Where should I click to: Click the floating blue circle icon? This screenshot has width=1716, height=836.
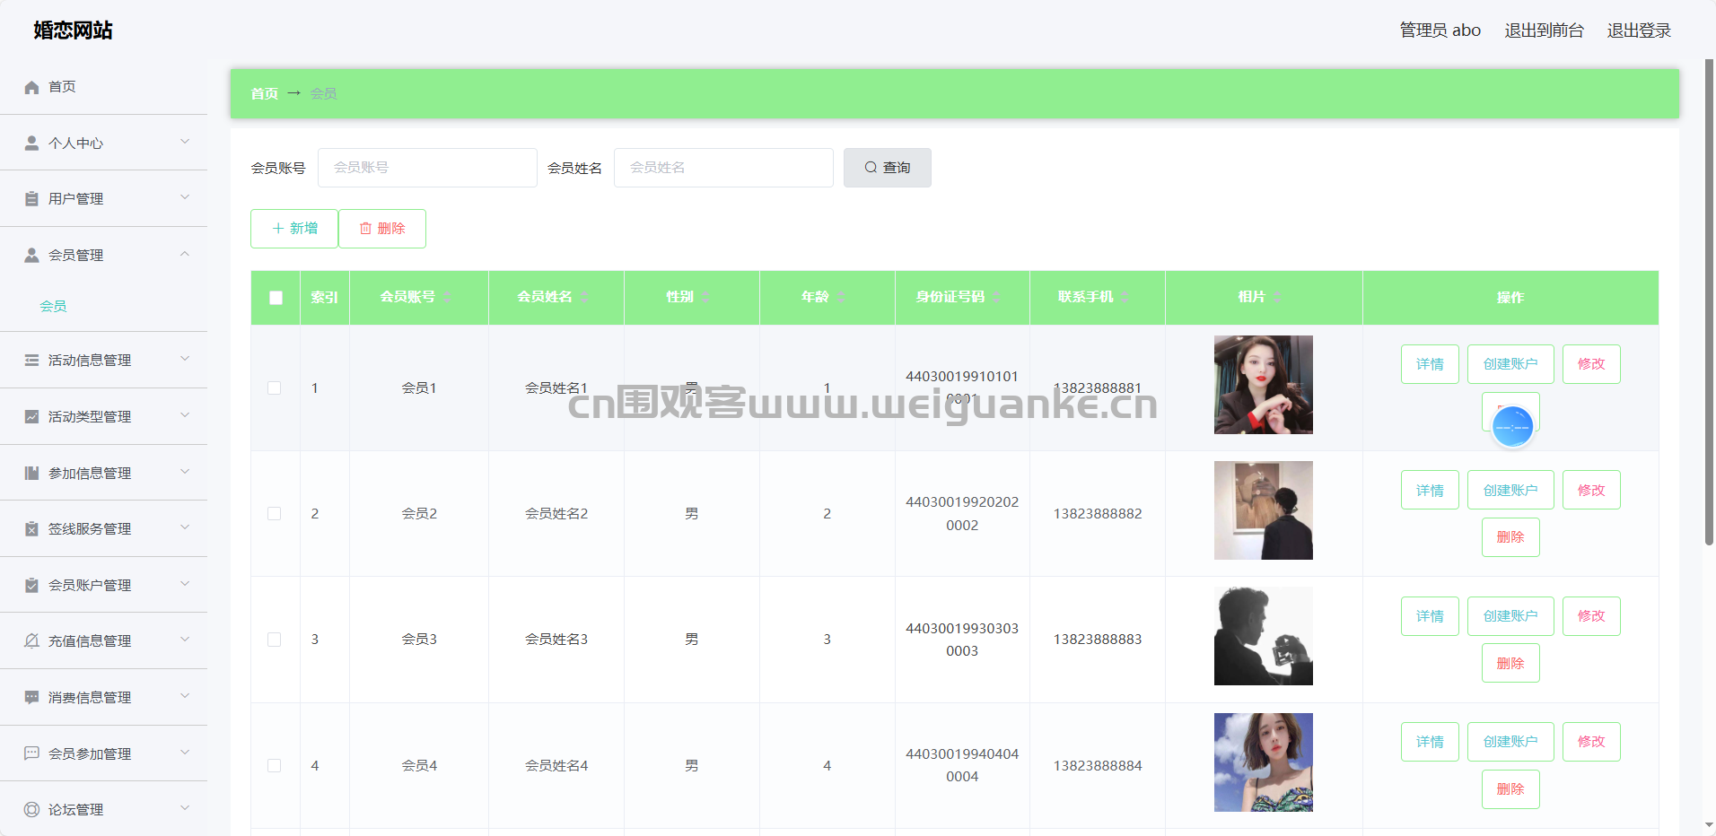tap(1512, 427)
